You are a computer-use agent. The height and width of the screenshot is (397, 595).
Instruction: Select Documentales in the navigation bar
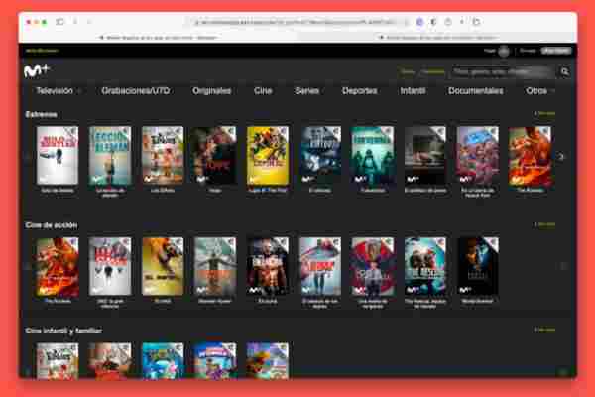(475, 91)
